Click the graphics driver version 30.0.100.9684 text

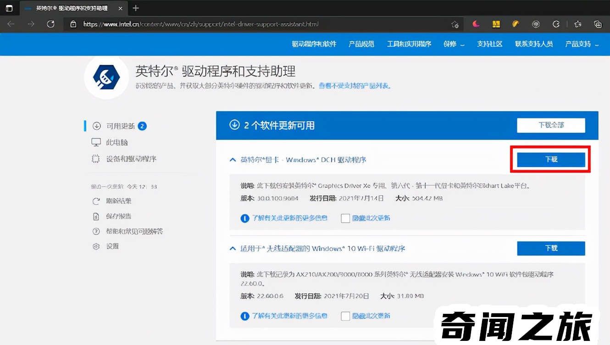277,198
